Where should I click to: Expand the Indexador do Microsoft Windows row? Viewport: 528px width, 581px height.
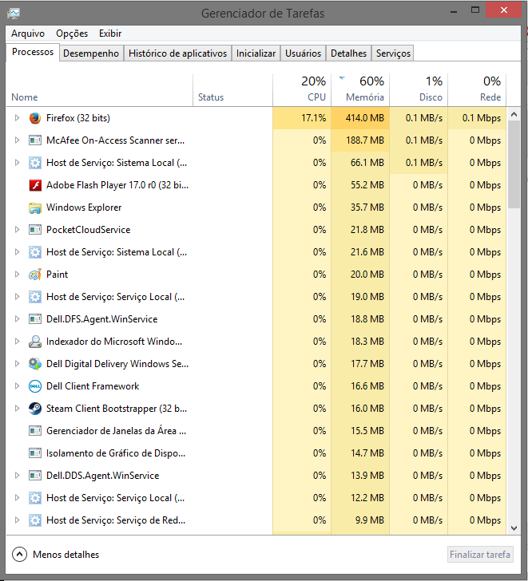pyautogui.click(x=17, y=342)
